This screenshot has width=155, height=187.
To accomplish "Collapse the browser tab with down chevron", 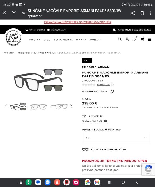I will point(14,12).
